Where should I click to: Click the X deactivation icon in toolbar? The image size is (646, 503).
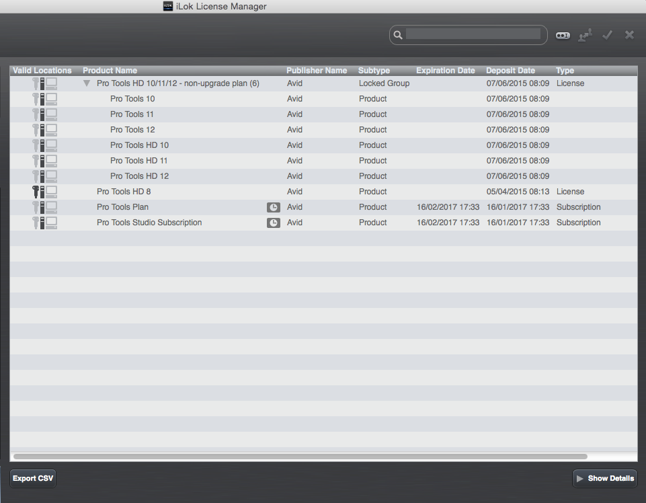(x=629, y=34)
